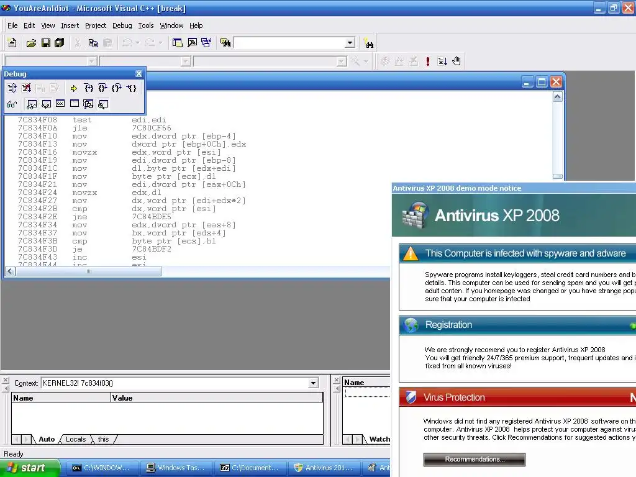This screenshot has height=477, width=636.
Task: Open the Window List icon
Action: tap(206, 43)
